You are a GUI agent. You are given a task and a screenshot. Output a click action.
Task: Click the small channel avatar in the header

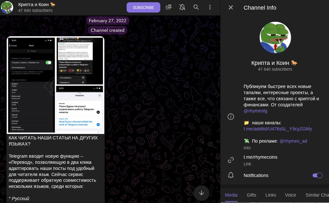[7, 7]
